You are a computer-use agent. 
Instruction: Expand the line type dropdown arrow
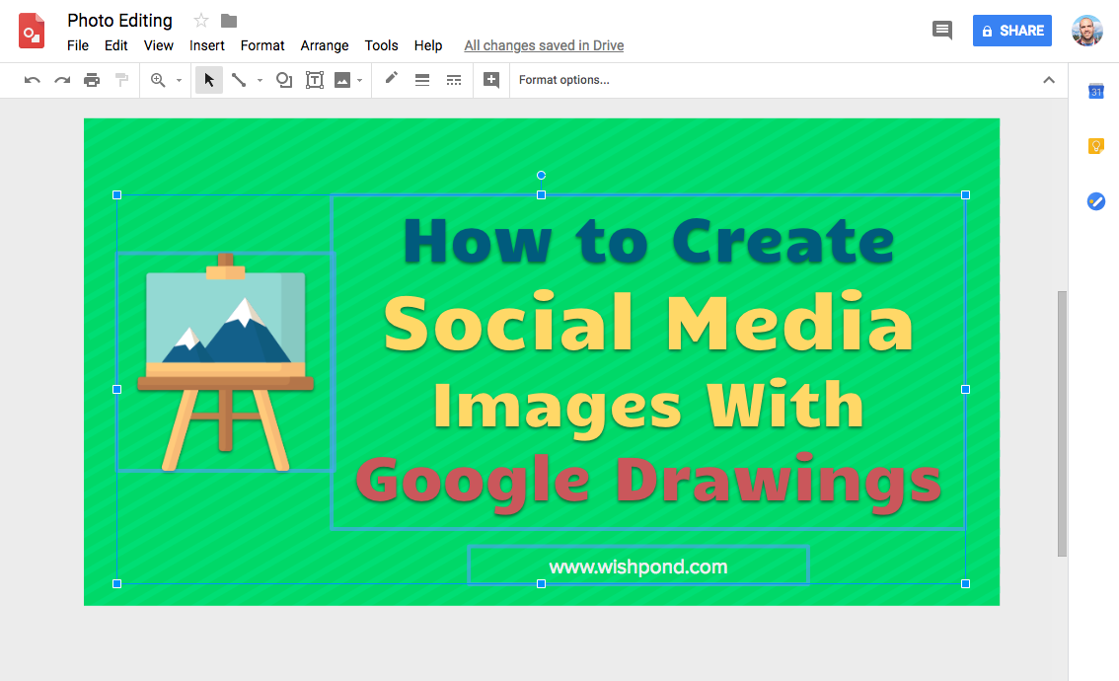(x=260, y=81)
